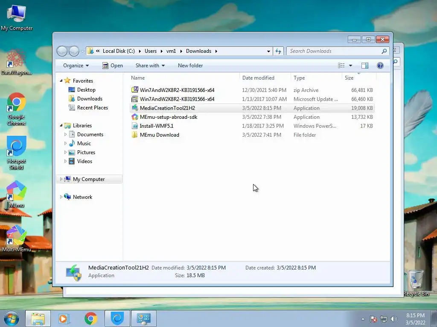Click the taskbar clock and date
The width and height of the screenshot is (437, 327).
point(415,319)
